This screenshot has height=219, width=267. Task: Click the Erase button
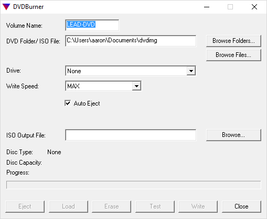[x=112, y=206]
